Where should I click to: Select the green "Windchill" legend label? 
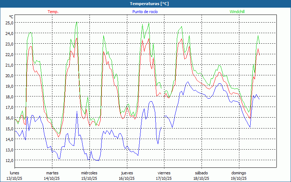[x=237, y=12]
